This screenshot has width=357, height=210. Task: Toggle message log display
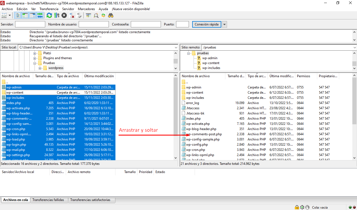pos(18,15)
